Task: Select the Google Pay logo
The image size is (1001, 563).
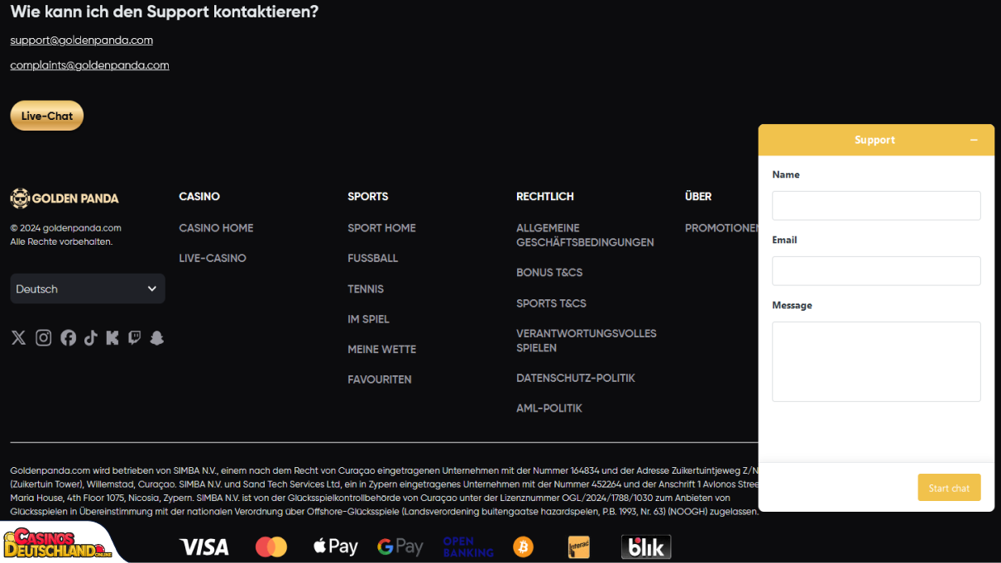Action: click(x=400, y=546)
